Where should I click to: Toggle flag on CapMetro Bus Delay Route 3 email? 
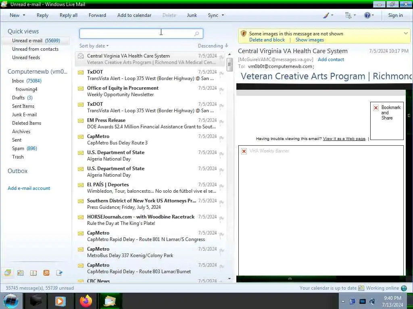click(222, 138)
